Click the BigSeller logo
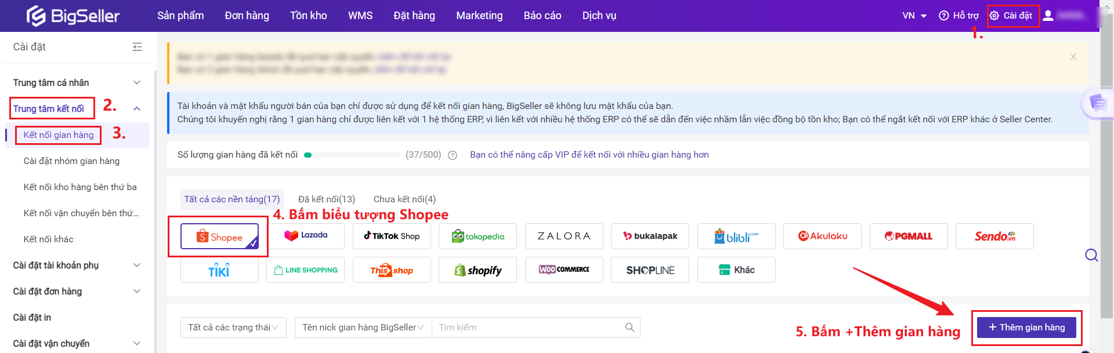This screenshot has width=1114, height=353. click(x=73, y=16)
